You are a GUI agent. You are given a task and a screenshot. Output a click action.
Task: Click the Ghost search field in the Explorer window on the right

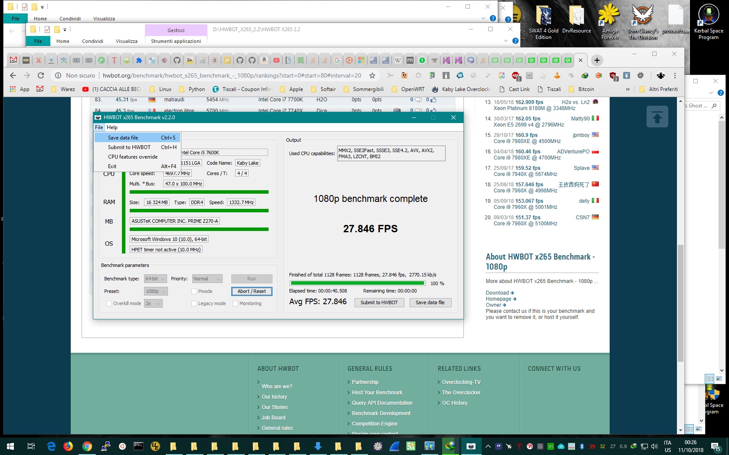click(x=702, y=106)
